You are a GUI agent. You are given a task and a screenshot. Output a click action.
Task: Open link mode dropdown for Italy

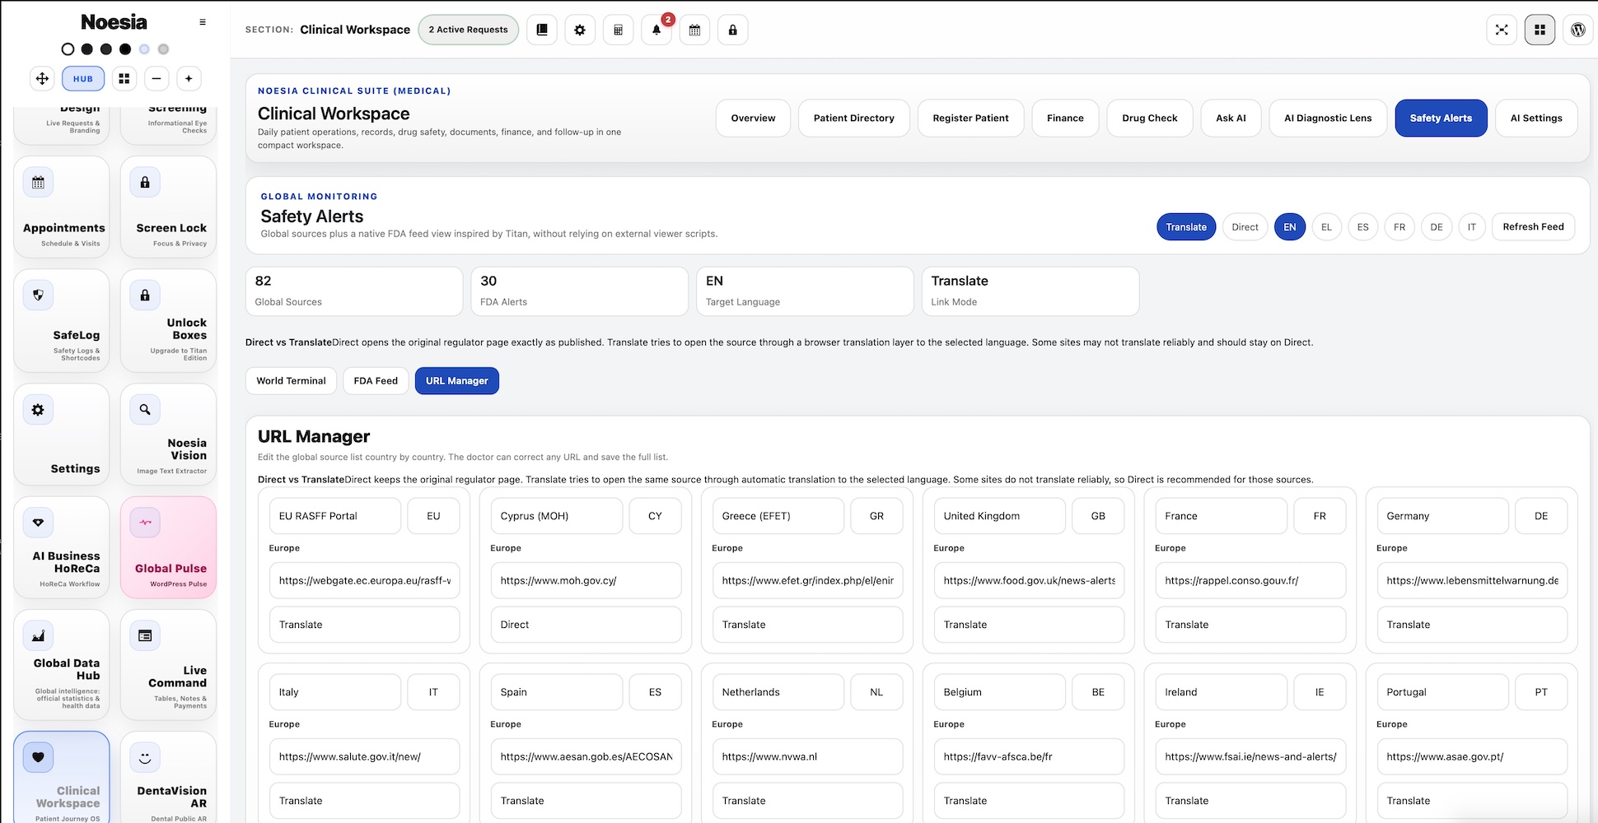[x=364, y=801]
